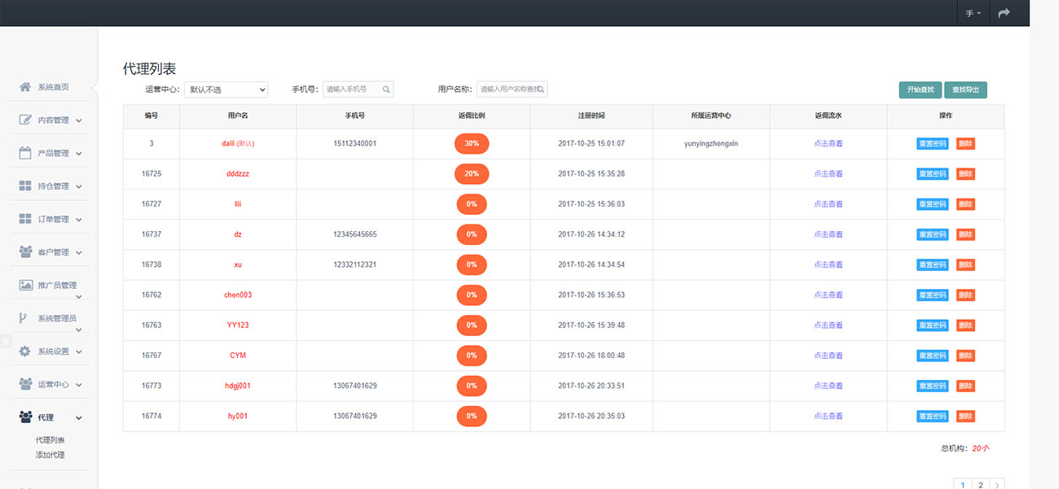Click page 1 in pagination

[x=963, y=485]
